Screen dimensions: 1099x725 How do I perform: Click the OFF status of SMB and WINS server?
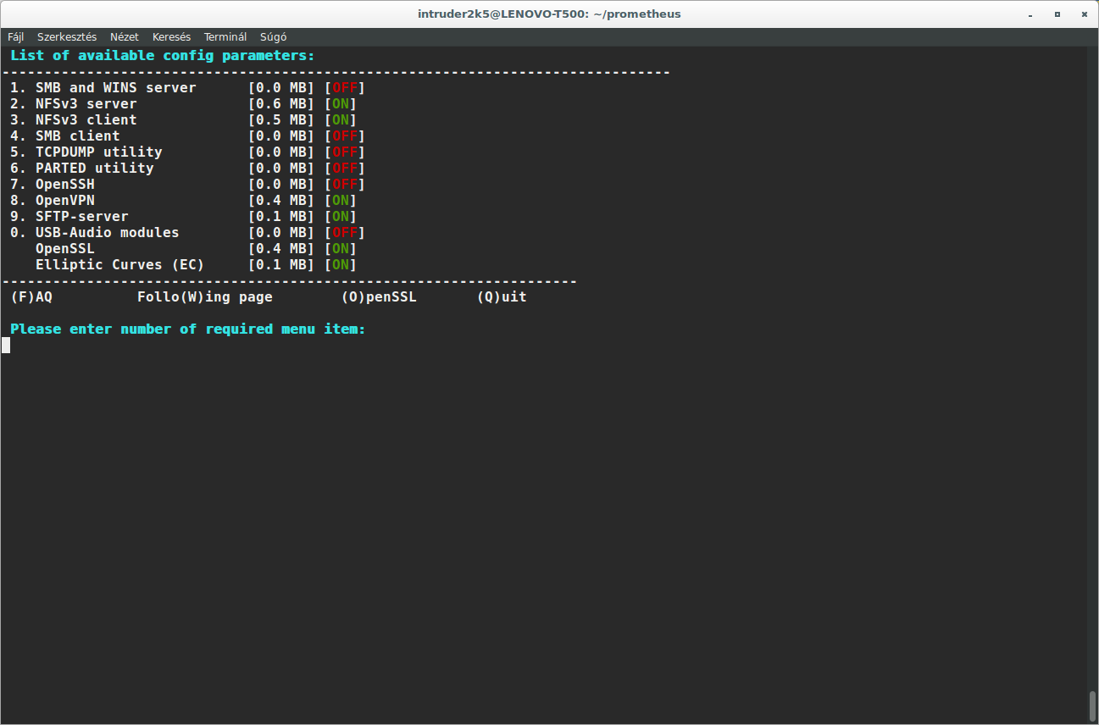pyautogui.click(x=345, y=88)
